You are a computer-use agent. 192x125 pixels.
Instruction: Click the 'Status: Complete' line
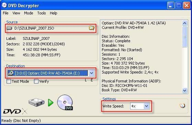[116, 41]
